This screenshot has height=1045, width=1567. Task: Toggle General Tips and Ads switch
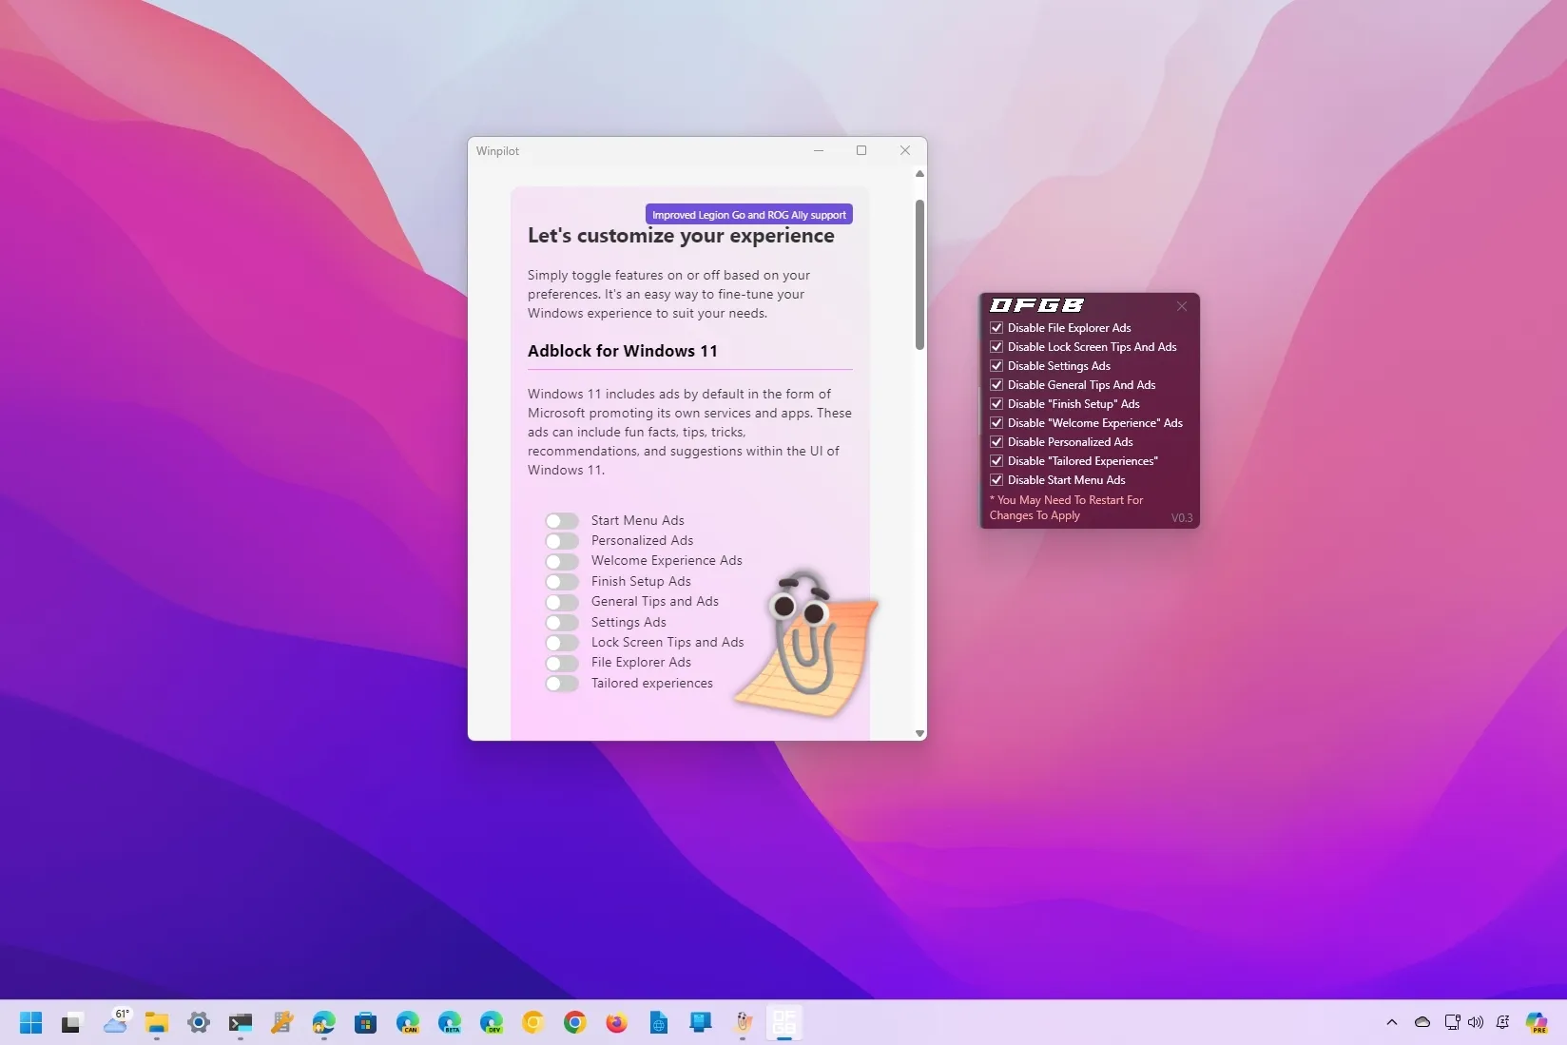562,602
